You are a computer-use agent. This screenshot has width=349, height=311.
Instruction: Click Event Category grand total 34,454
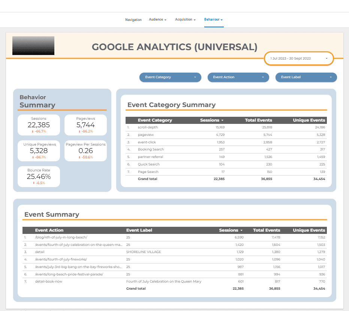click(x=319, y=179)
